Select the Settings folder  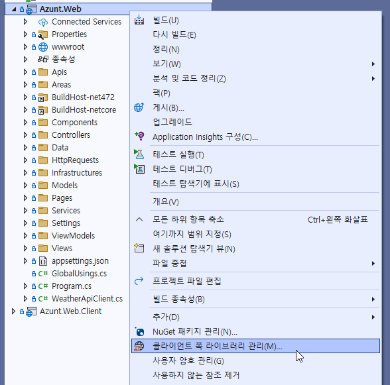66,223
